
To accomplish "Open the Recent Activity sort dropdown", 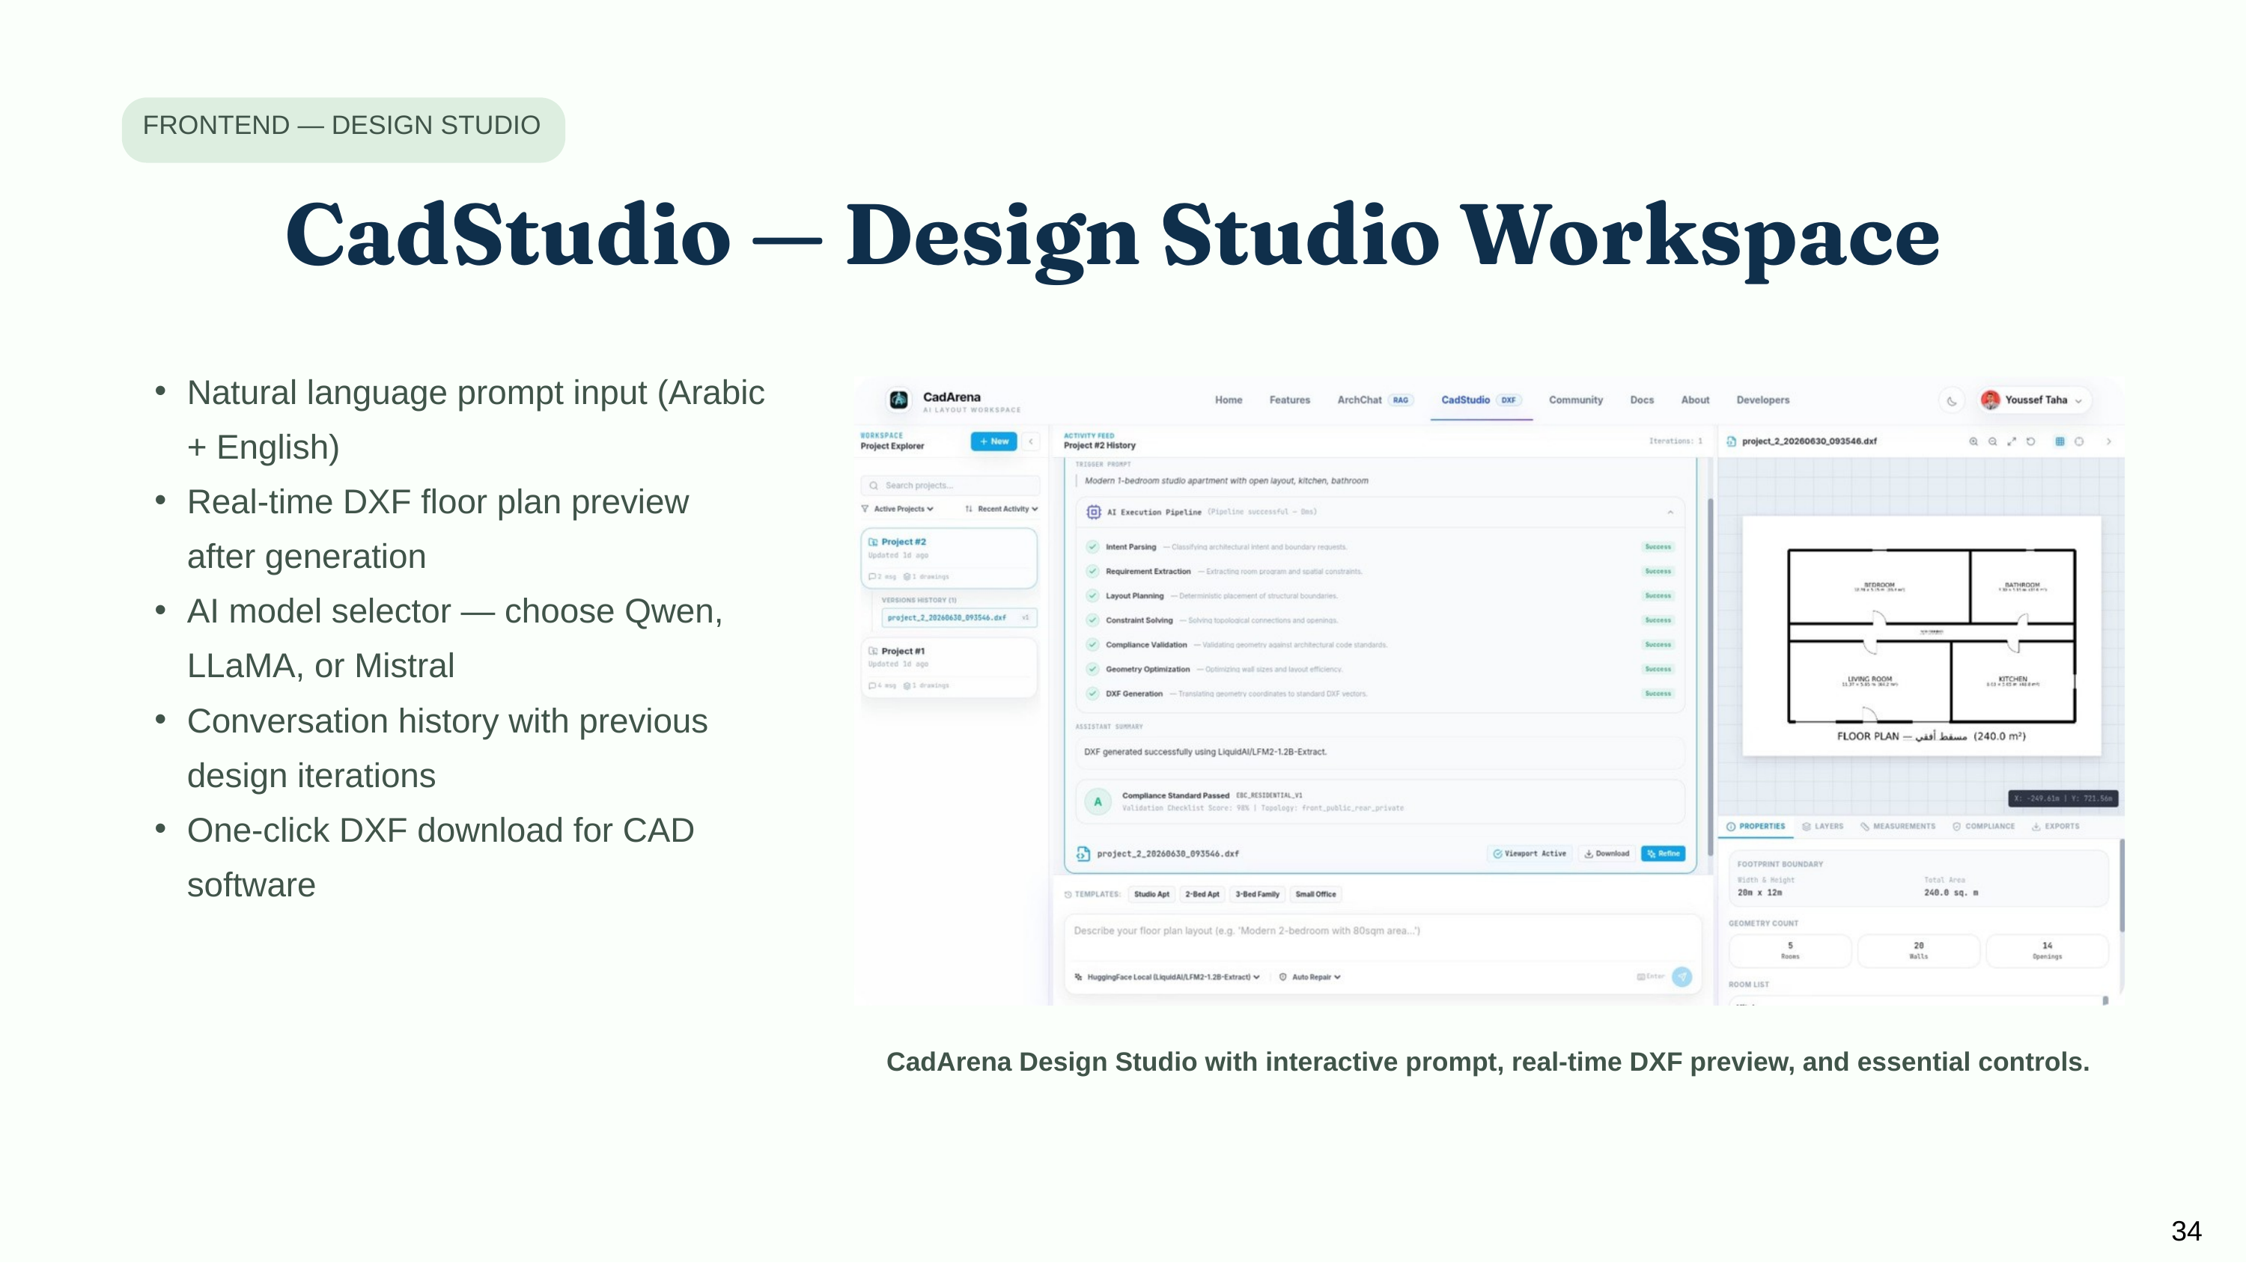I will point(1001,509).
